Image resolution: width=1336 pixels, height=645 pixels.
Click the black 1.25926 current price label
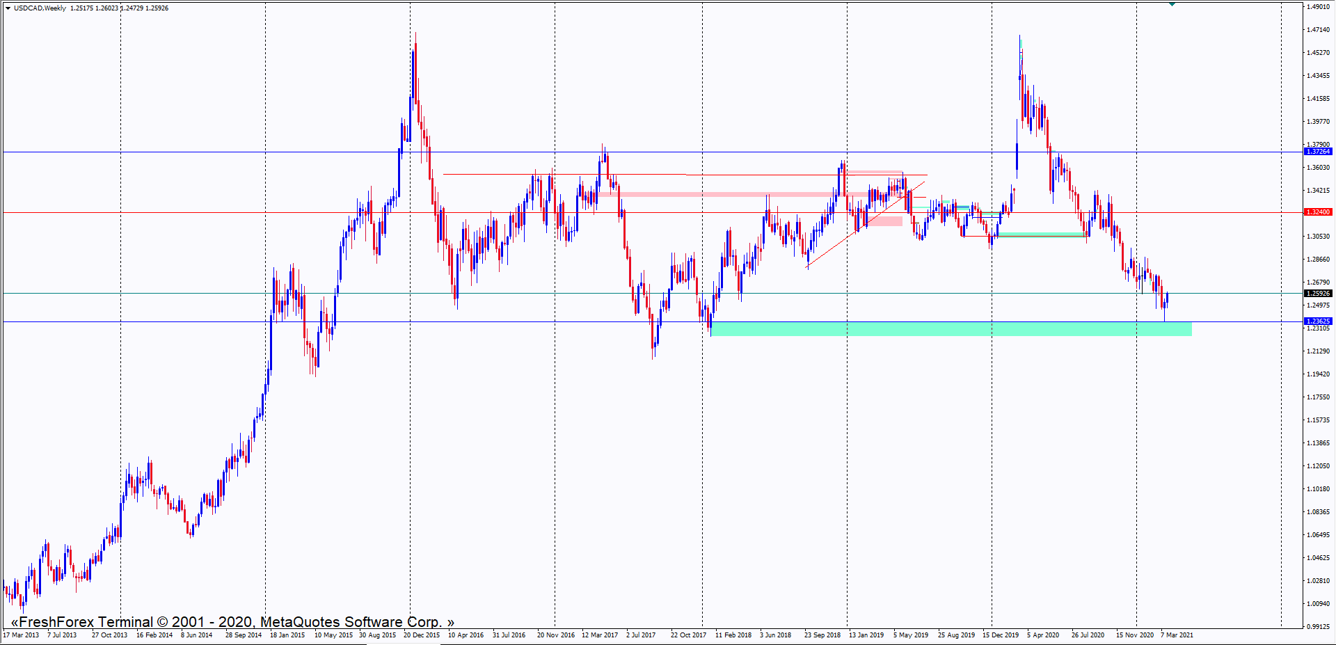point(1317,294)
